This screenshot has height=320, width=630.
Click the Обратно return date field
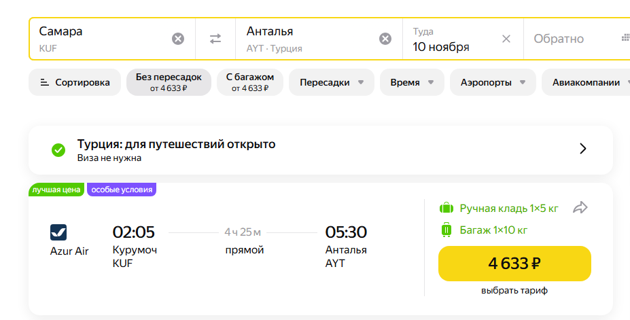coord(559,39)
